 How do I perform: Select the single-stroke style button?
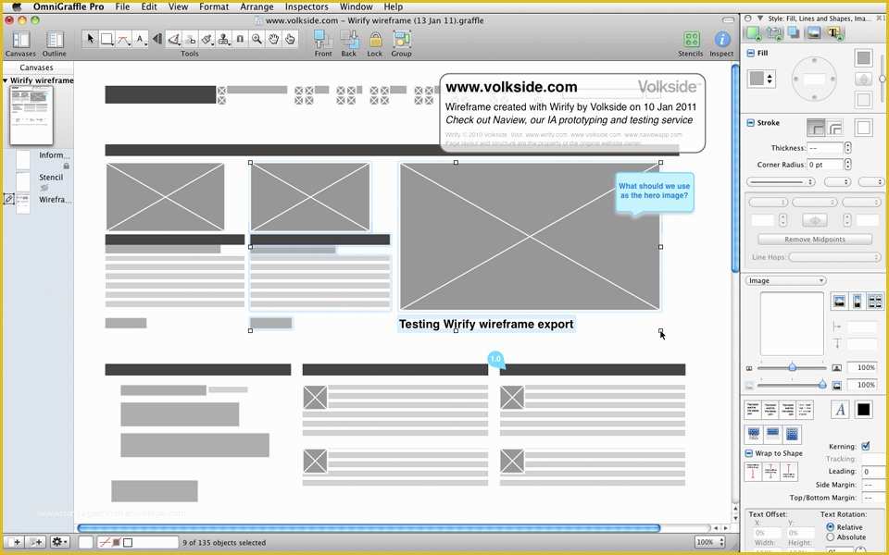click(x=816, y=128)
